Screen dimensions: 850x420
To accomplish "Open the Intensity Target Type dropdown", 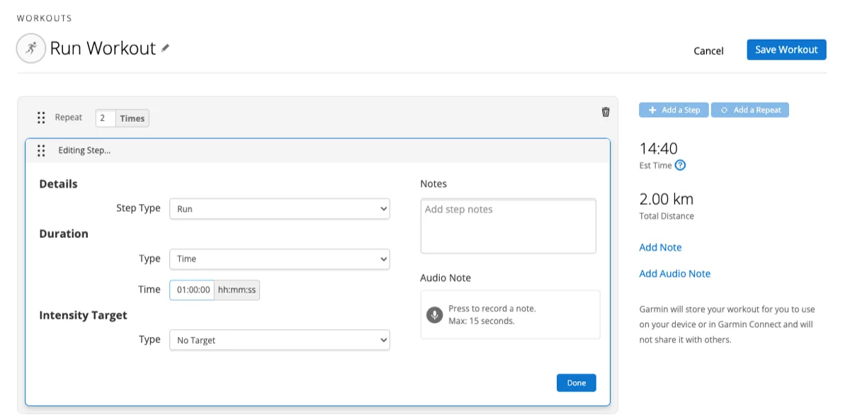I will click(x=279, y=341).
